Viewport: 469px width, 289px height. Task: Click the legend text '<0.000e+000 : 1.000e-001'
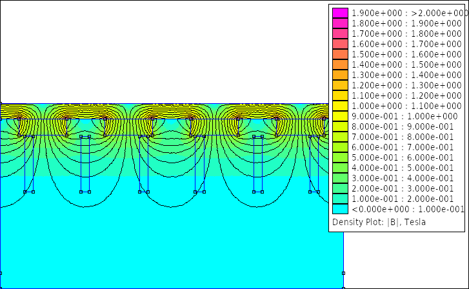408,209
